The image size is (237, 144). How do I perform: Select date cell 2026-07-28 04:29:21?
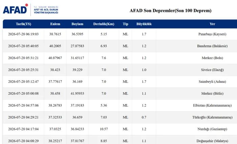23,117
